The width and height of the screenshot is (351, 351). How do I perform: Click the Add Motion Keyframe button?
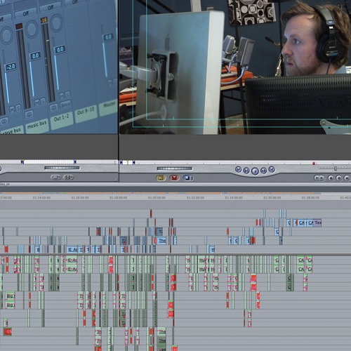click(x=338, y=178)
